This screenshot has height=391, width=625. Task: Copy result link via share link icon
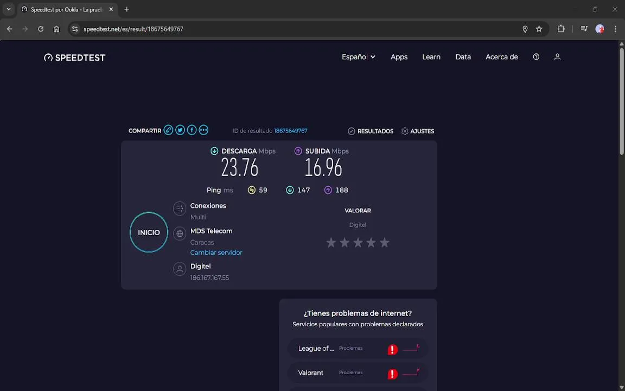pos(168,130)
